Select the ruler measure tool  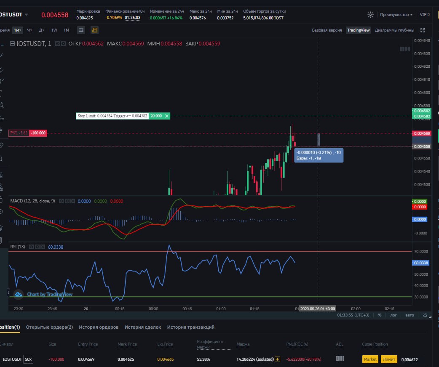(1, 145)
